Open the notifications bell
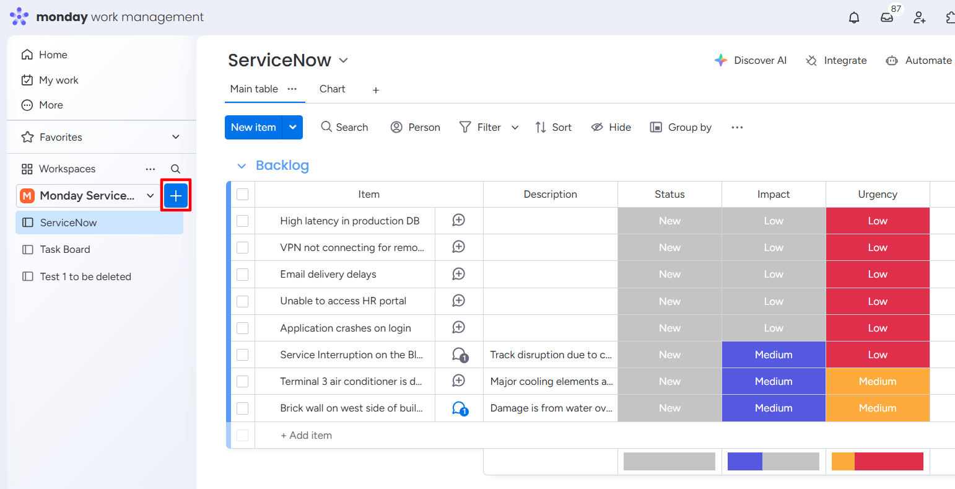The height and width of the screenshot is (489, 955). [x=854, y=17]
